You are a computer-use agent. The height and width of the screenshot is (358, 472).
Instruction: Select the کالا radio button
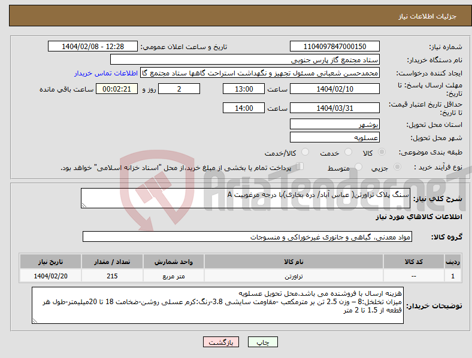382,152
